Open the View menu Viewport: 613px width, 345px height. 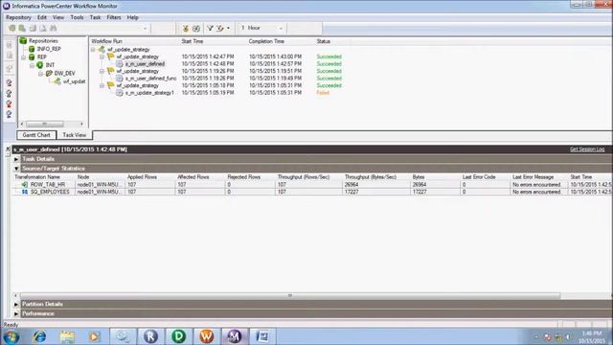[x=58, y=17]
